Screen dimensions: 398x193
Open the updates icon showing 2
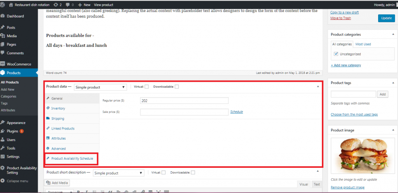[x=56, y=5]
